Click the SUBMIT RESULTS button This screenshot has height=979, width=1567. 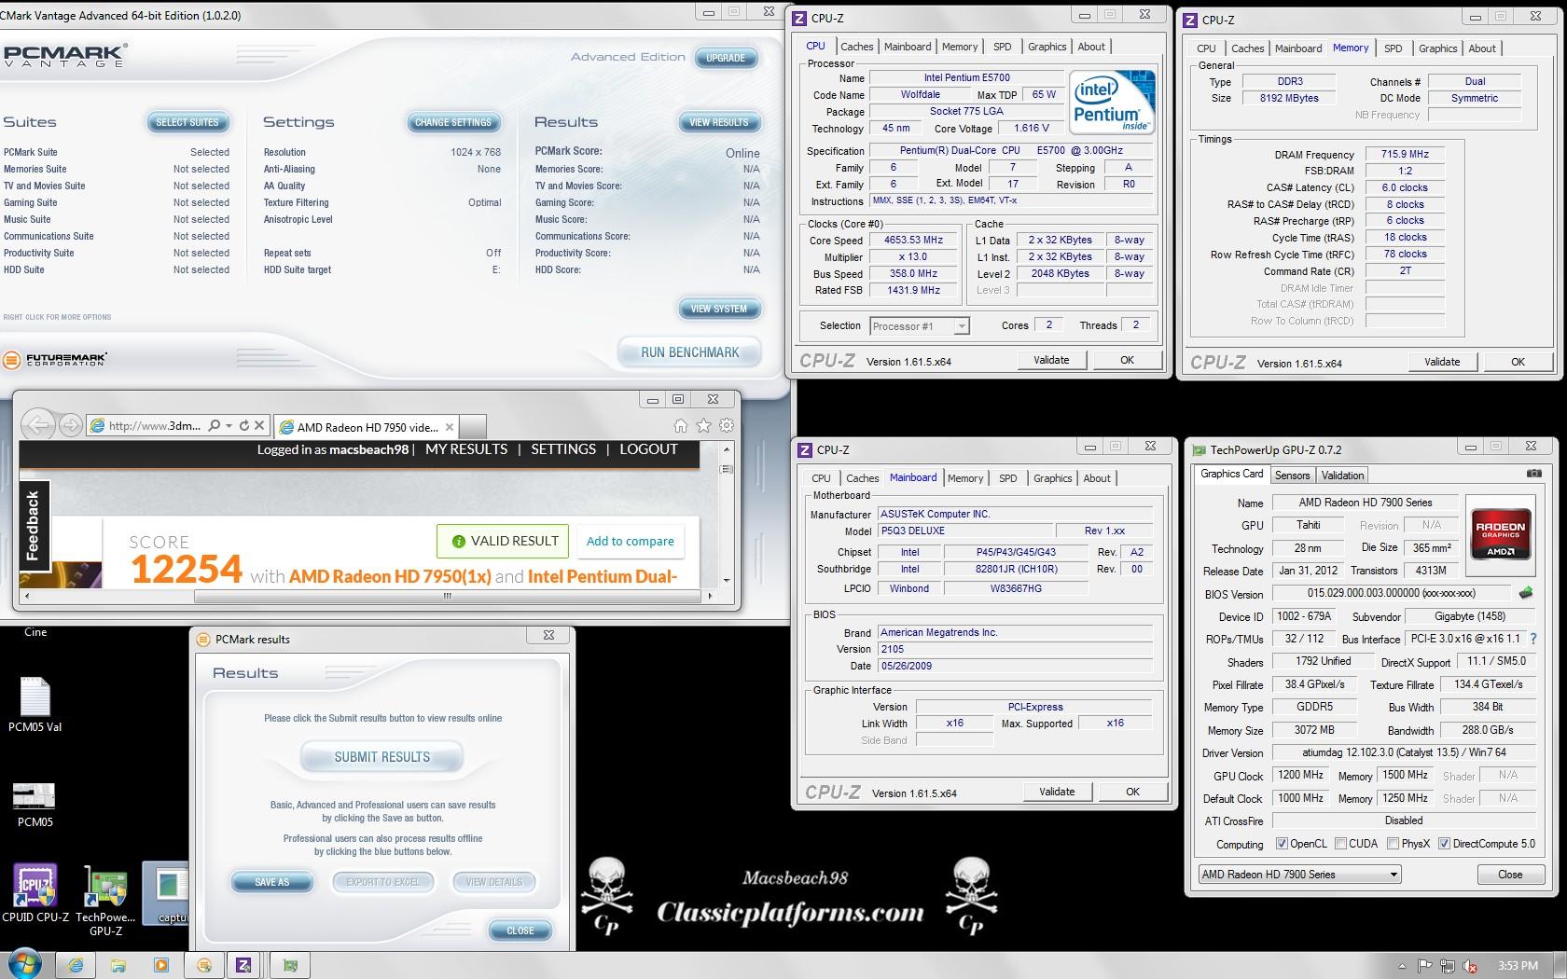[x=382, y=757]
